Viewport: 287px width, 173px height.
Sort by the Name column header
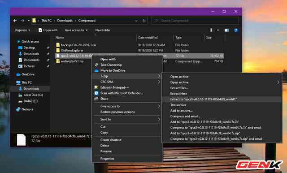point(60,38)
